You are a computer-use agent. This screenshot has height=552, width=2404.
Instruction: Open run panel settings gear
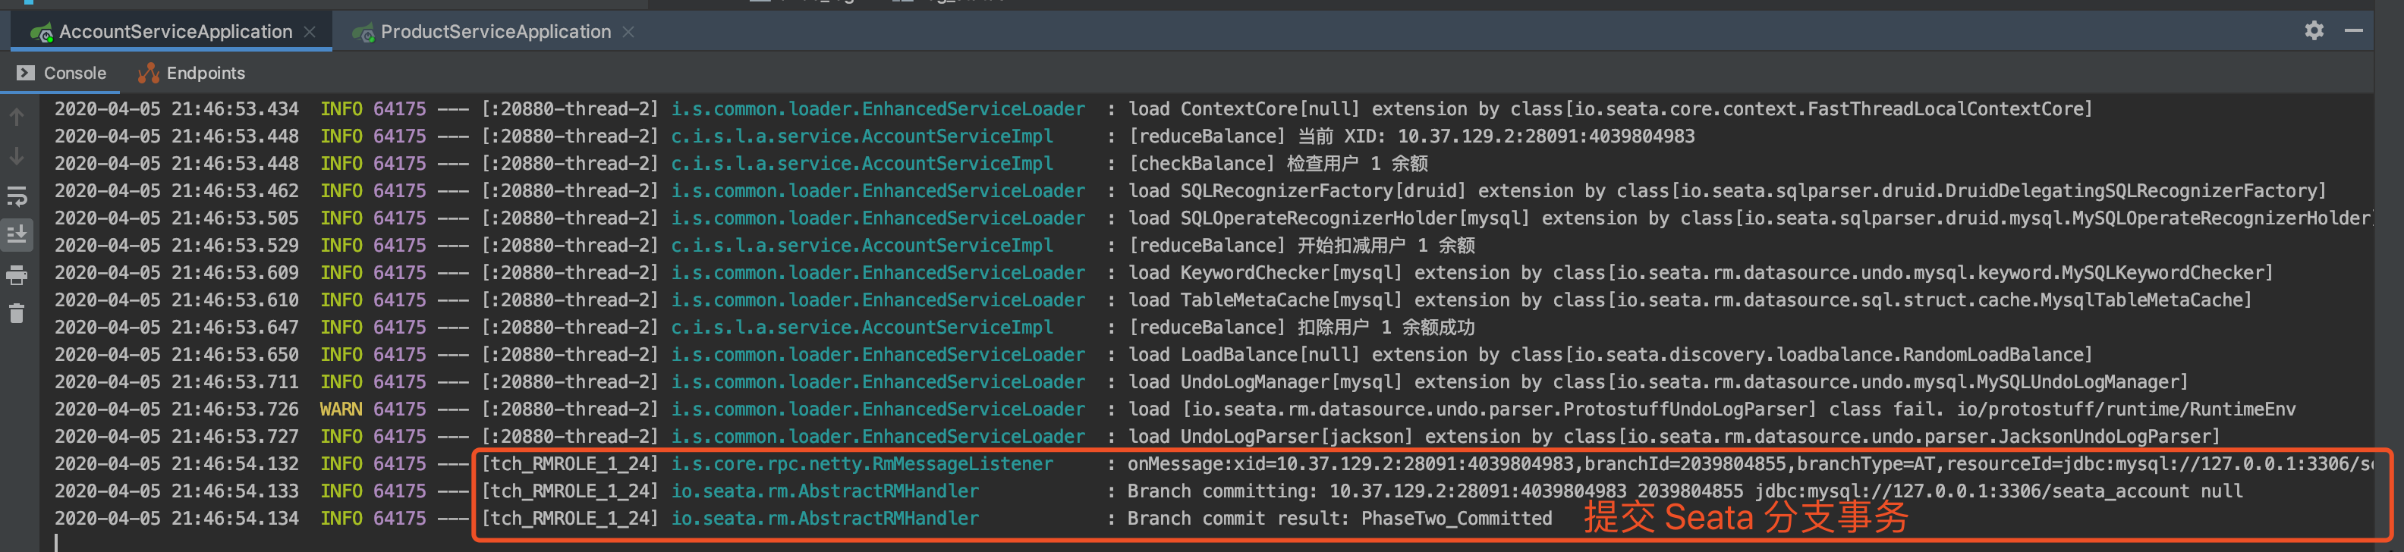pyautogui.click(x=2314, y=31)
